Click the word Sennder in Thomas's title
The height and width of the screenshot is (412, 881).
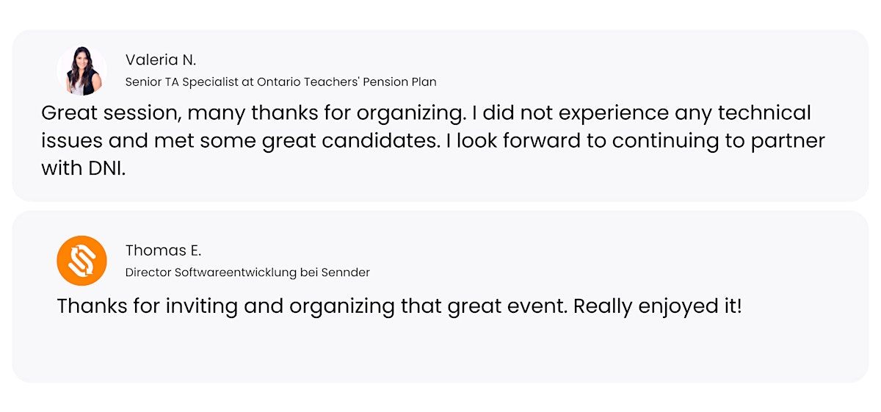pos(346,272)
